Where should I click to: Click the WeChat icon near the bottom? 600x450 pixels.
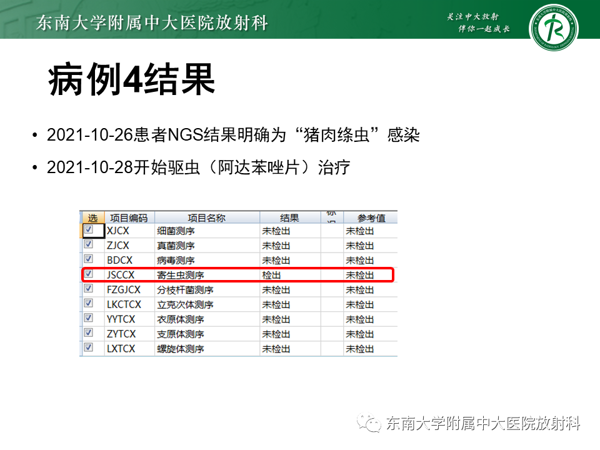[x=369, y=422]
